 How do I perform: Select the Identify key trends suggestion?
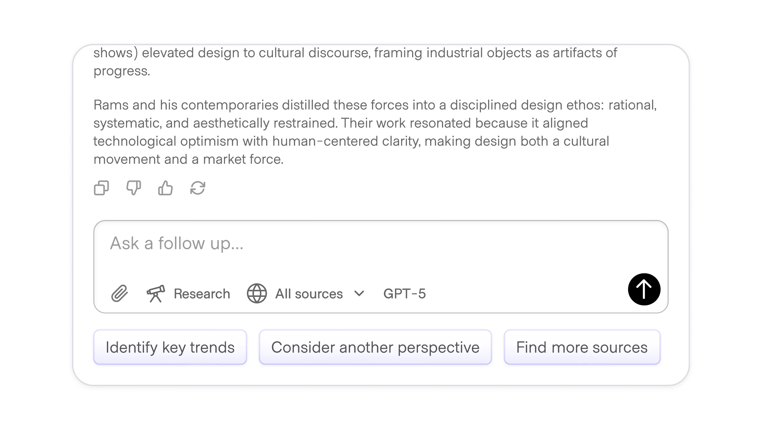coord(170,347)
